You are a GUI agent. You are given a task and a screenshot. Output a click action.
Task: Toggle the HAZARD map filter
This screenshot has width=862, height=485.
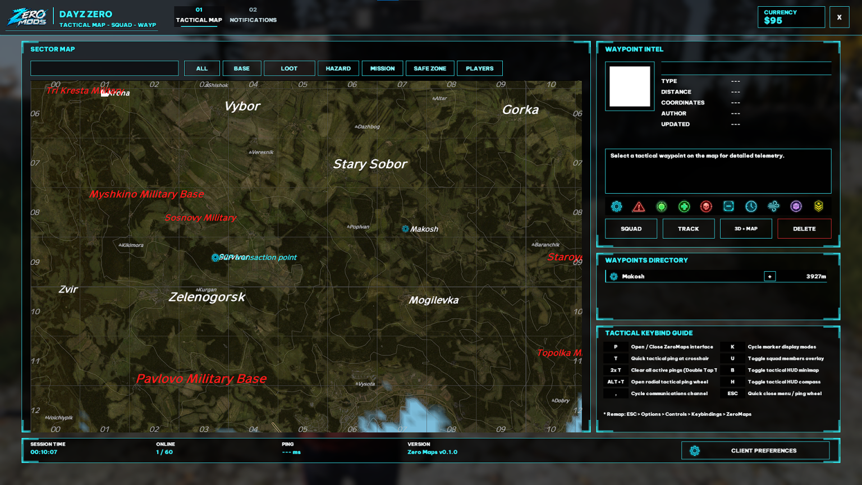tap(338, 68)
